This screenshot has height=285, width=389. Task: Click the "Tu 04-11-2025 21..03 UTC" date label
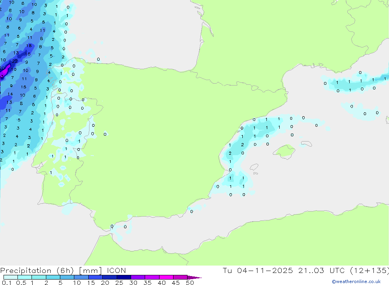pyautogui.click(x=284, y=270)
